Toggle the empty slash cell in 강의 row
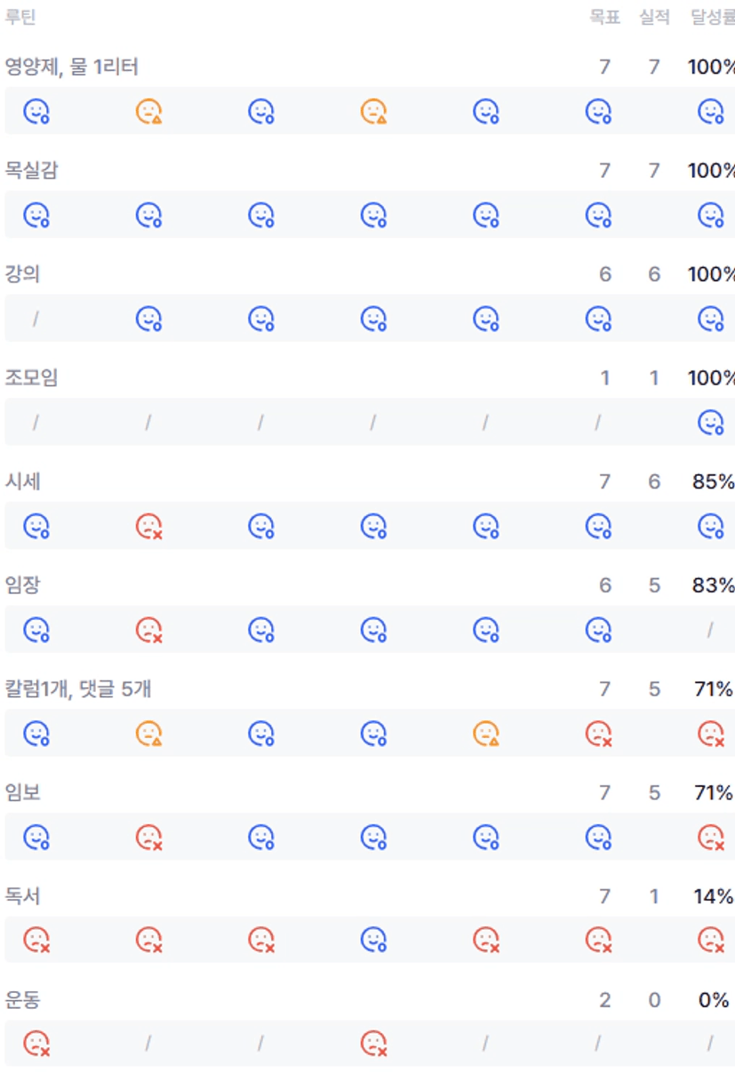This screenshot has height=1080, width=735. click(36, 319)
